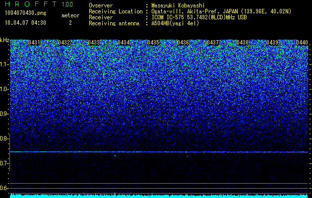The image size is (312, 198).
Task: Click the timestamp 10.04.07 04:30
Action: pos(25,23)
